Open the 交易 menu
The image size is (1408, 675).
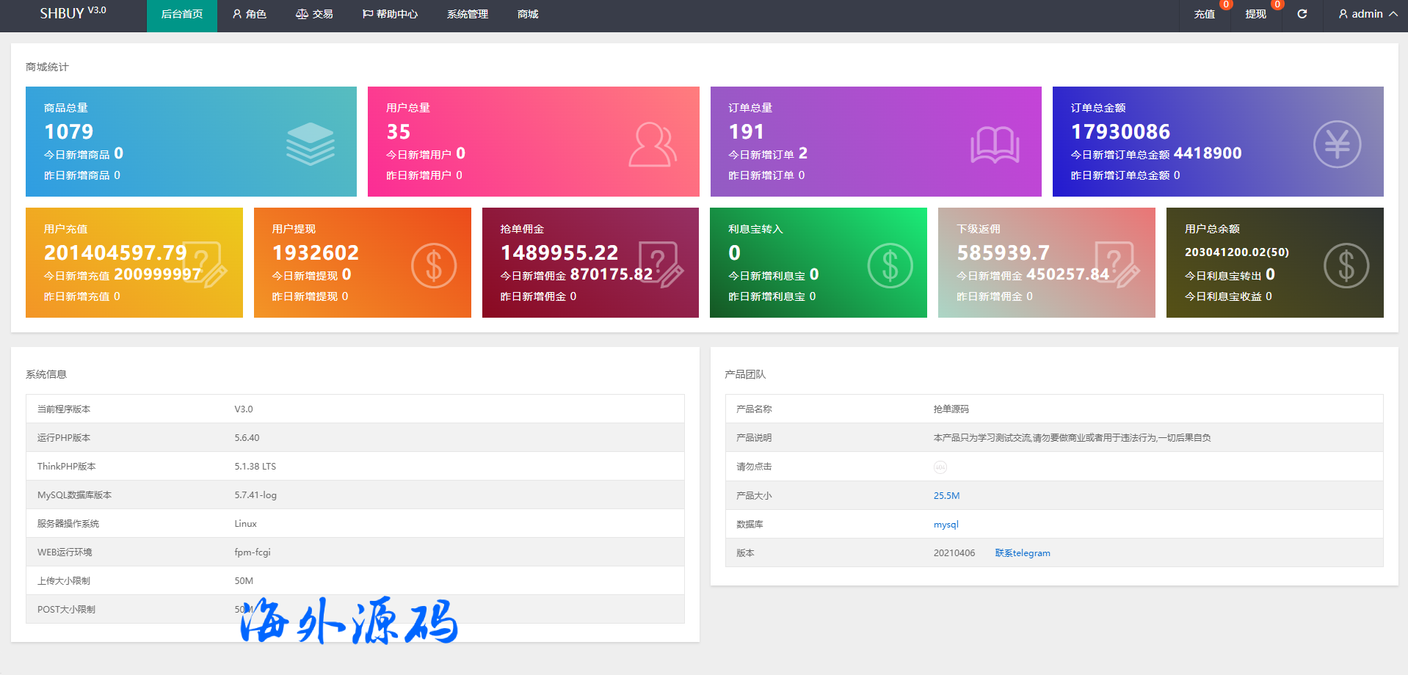(314, 14)
